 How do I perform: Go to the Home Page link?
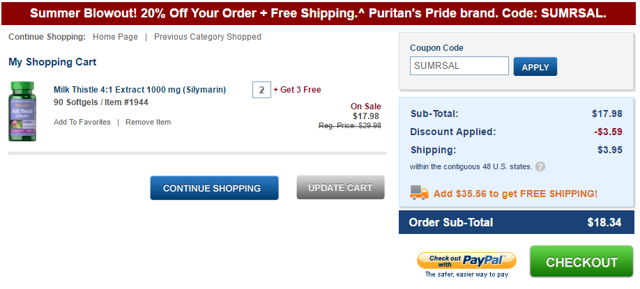click(x=115, y=37)
